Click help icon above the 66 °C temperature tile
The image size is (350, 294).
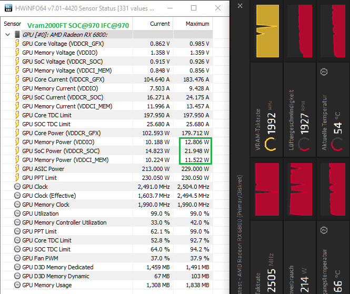(x=324, y=230)
